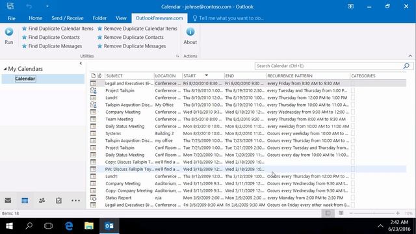Select the OutlookFreeware.com tab
This screenshot has height=234, width=416.
pyautogui.click(x=159, y=18)
